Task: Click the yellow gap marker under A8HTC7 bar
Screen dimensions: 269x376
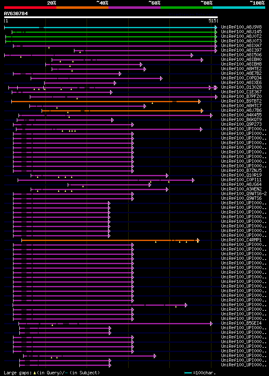Action: click(x=57, y=108)
